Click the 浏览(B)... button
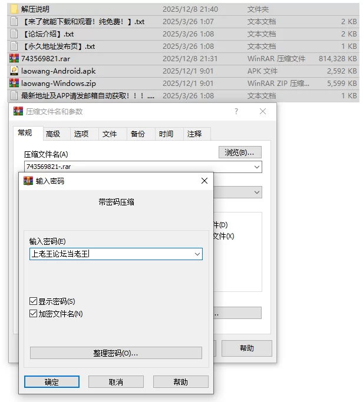363x402 pixels. click(x=240, y=152)
